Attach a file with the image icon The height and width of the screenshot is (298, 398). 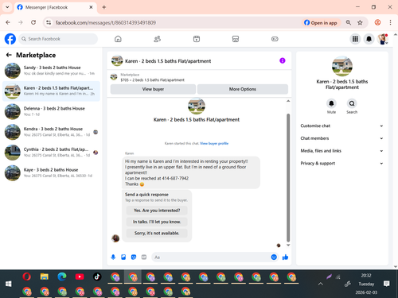pos(123,257)
